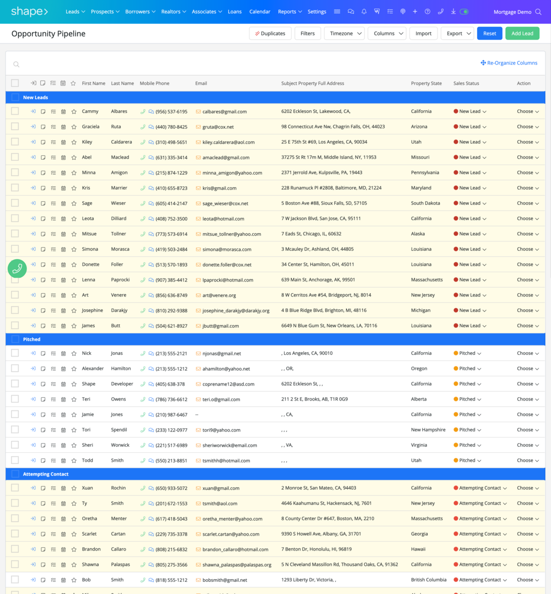Viewport: 551px width, 594px height.
Task: Open Choose action for Mitsue Tollner
Action: [528, 234]
